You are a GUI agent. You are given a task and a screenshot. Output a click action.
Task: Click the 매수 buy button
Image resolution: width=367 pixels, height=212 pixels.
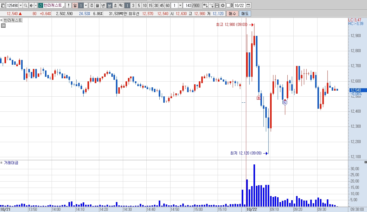tap(232, 14)
